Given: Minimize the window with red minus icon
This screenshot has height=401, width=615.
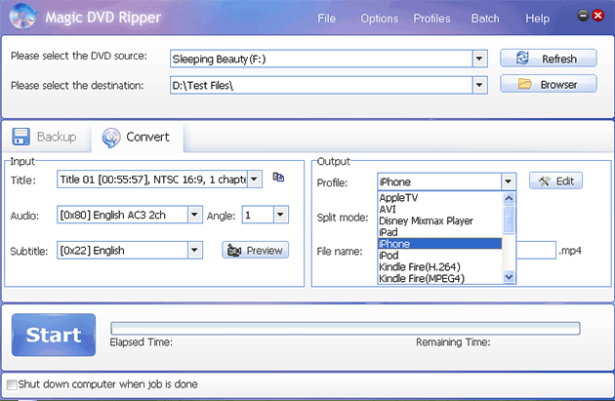Looking at the screenshot, I should (583, 16).
